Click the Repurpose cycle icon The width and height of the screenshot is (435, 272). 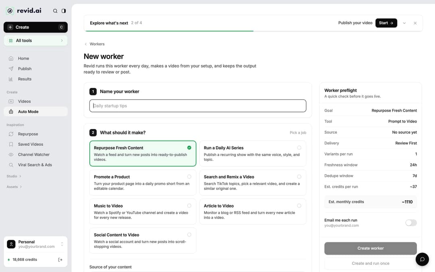point(11,134)
